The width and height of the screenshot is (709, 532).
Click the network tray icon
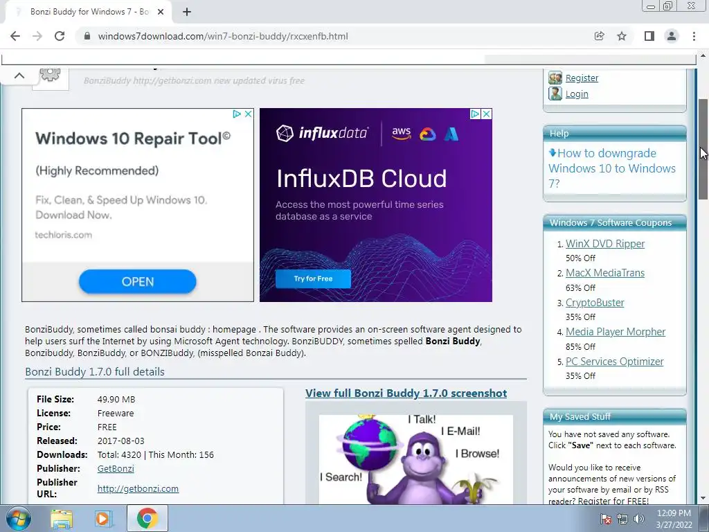tap(622, 519)
